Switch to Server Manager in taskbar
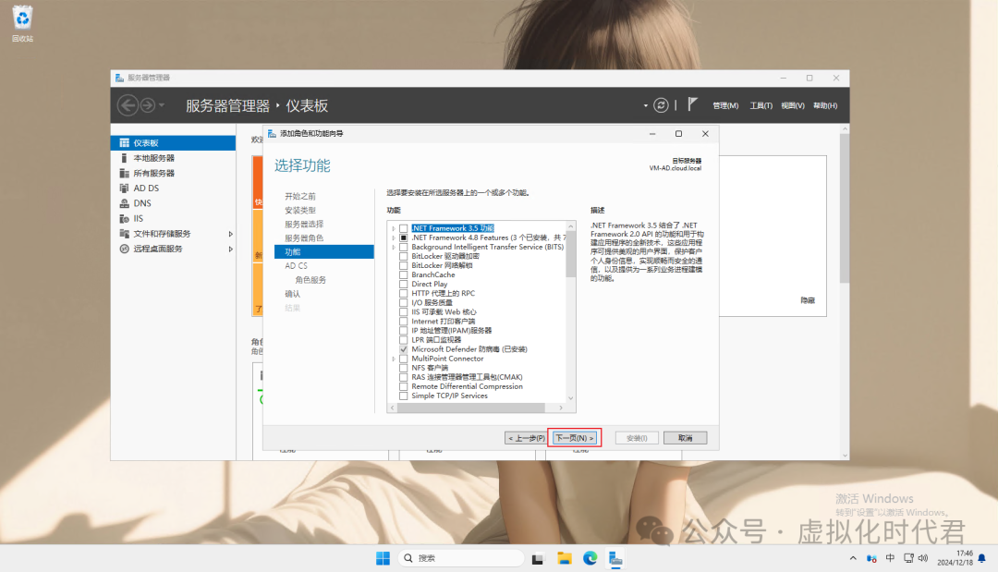Image resolution: width=998 pixels, height=572 pixels. [x=615, y=558]
